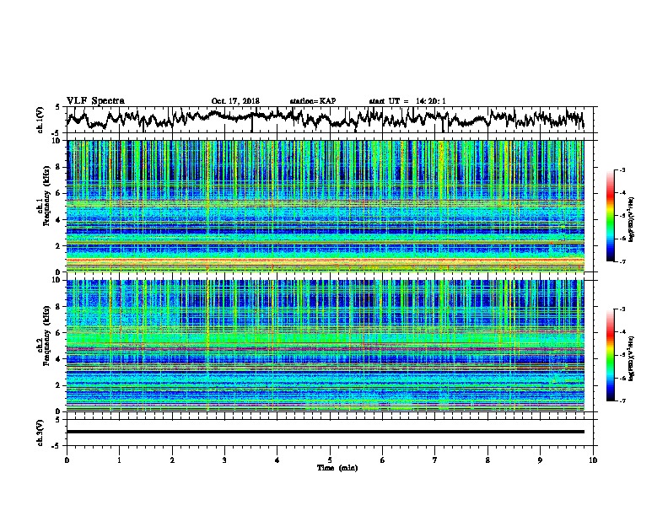Click the "Time (min)" x-axis label

(x=337, y=468)
